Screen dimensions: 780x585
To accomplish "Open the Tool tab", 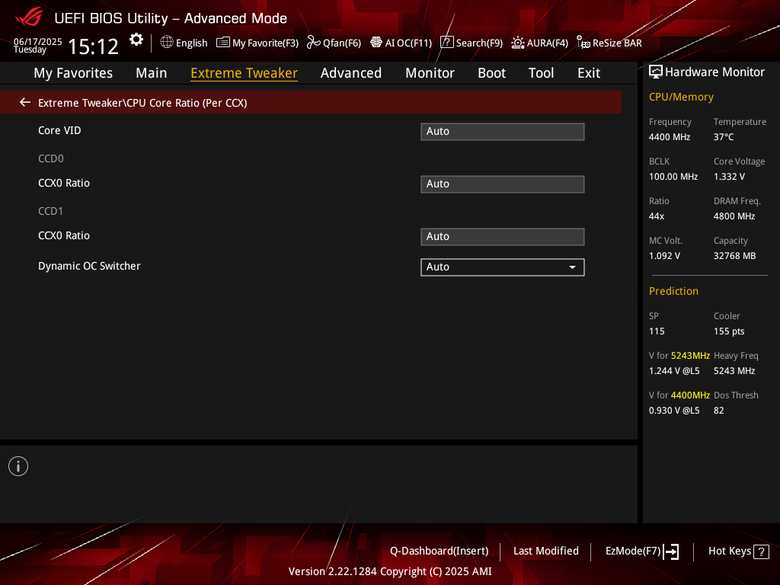I will [x=541, y=73].
